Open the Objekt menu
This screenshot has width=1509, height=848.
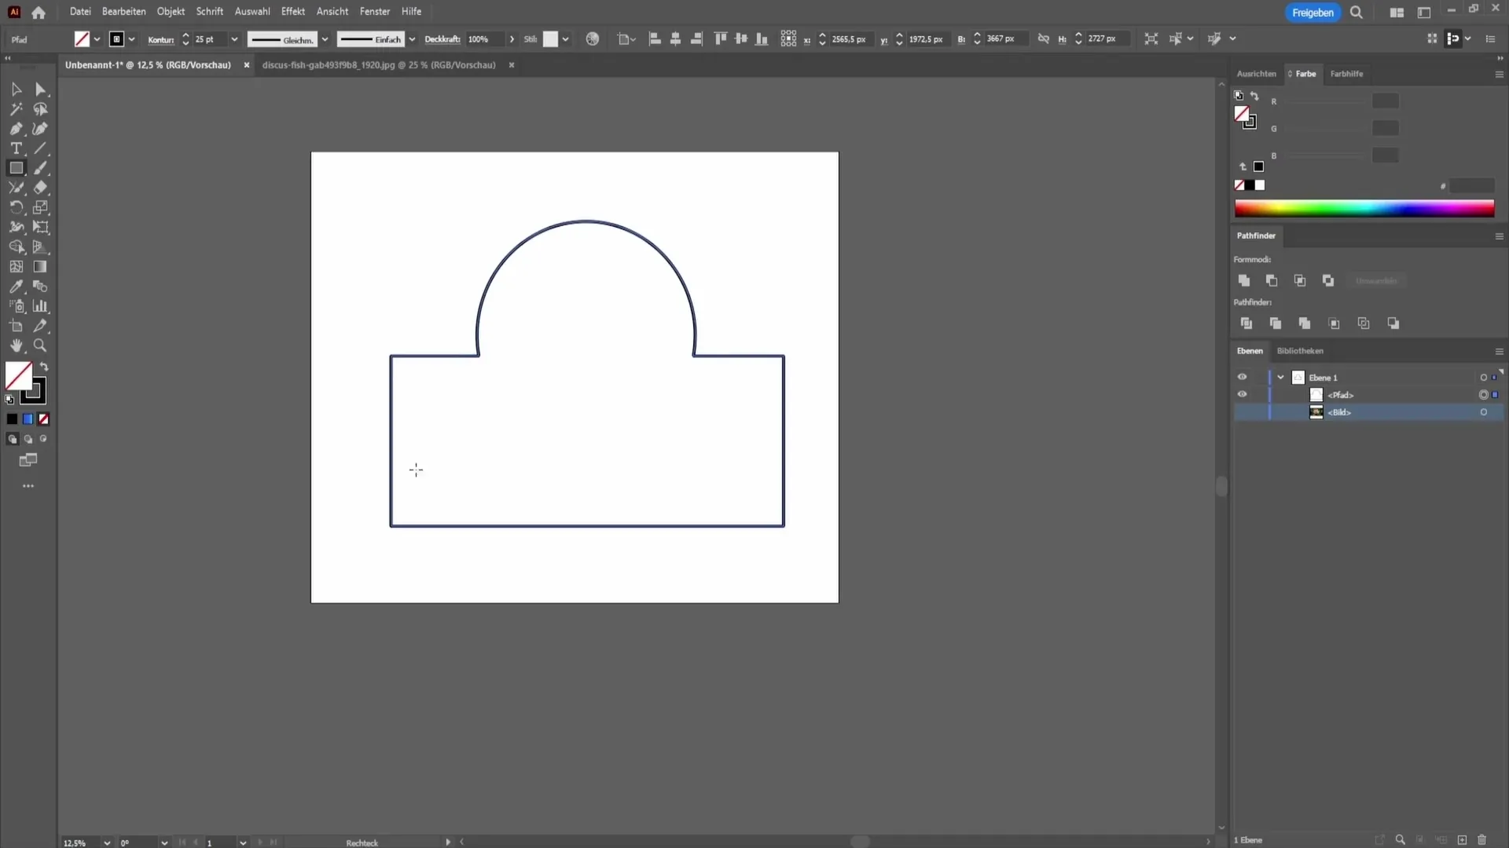pyautogui.click(x=171, y=12)
